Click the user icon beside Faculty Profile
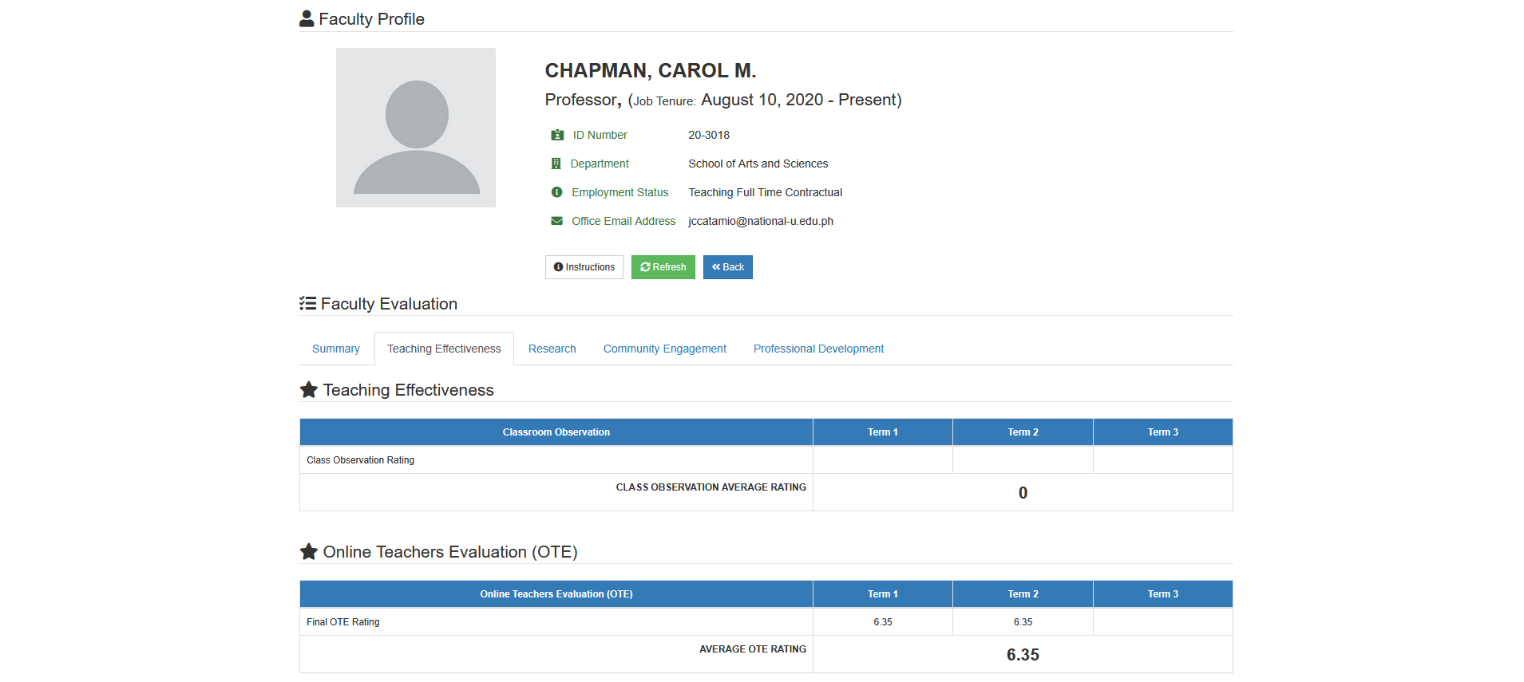Viewport: 1524px width, 682px height. coord(307,18)
